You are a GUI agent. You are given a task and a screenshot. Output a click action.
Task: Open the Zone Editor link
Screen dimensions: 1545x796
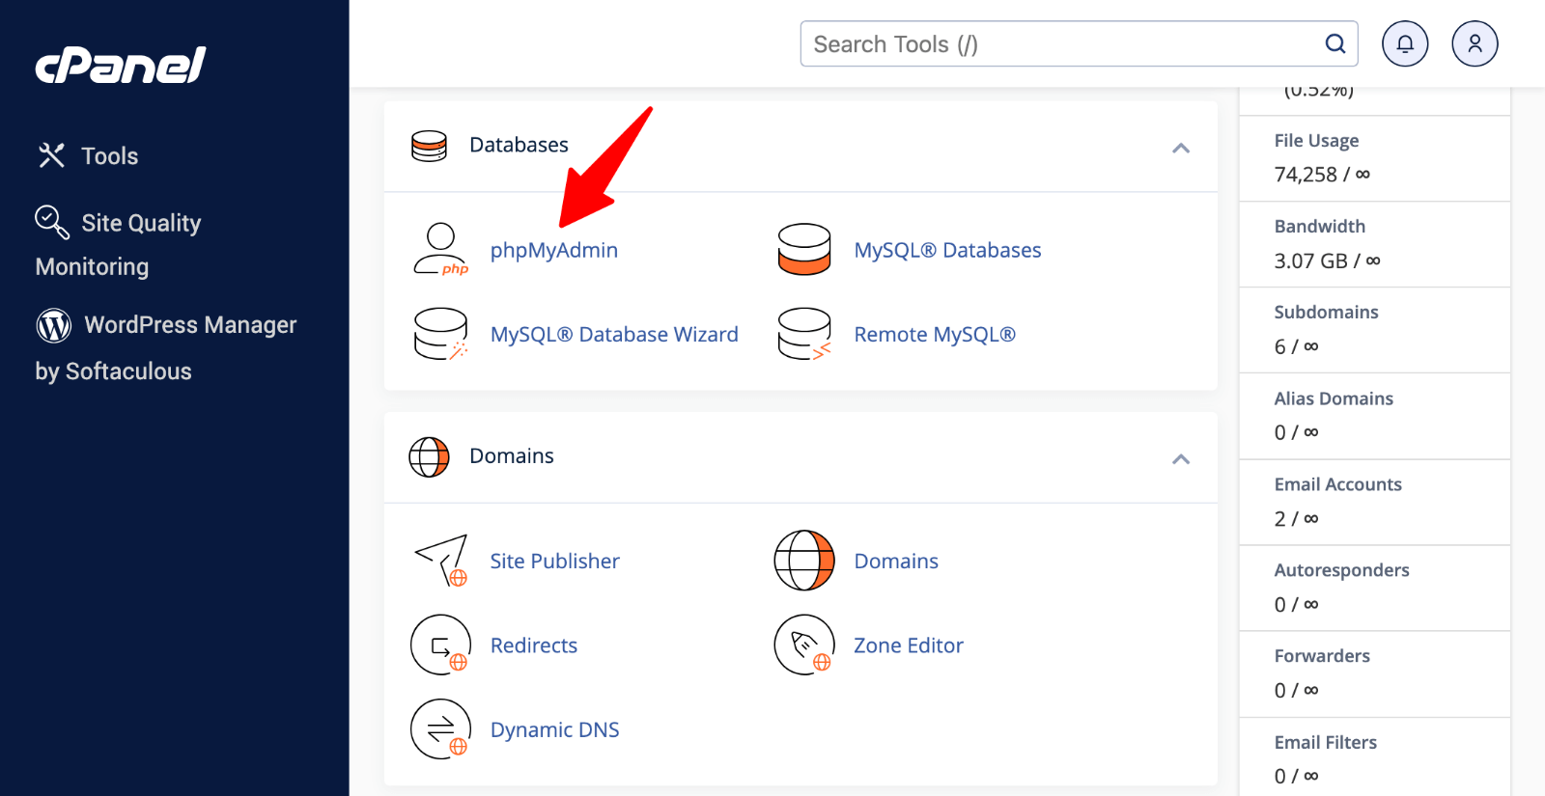pyautogui.click(x=909, y=645)
